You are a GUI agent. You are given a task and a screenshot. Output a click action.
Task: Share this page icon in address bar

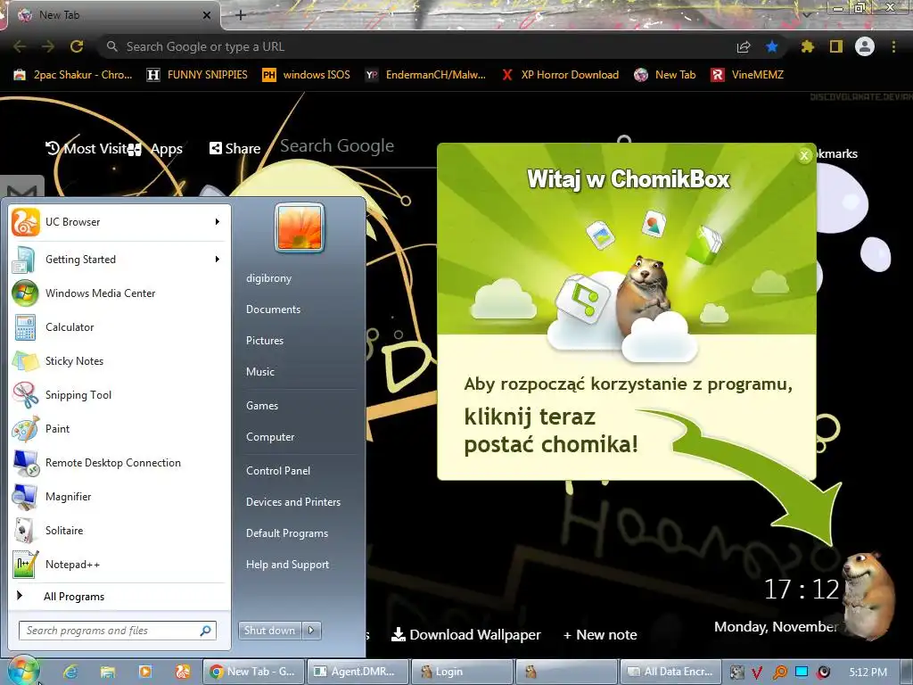coord(744,46)
